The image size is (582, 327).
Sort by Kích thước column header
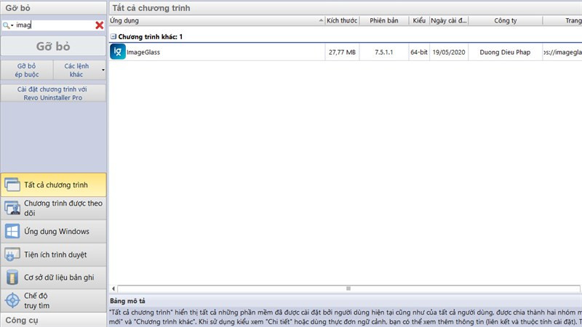(x=342, y=21)
